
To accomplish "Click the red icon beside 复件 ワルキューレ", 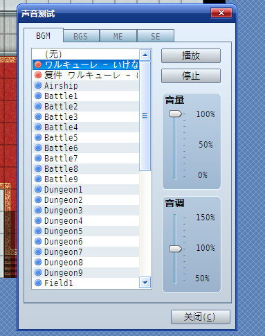I will (38, 75).
